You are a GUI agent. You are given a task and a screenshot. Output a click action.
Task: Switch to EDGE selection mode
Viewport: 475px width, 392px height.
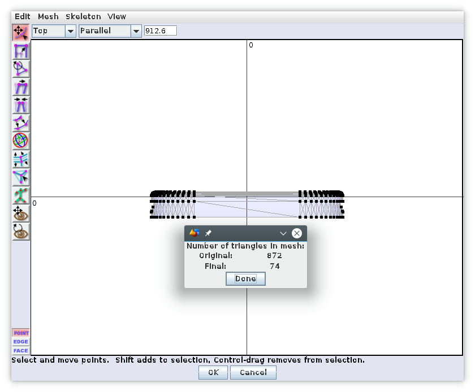(21, 342)
